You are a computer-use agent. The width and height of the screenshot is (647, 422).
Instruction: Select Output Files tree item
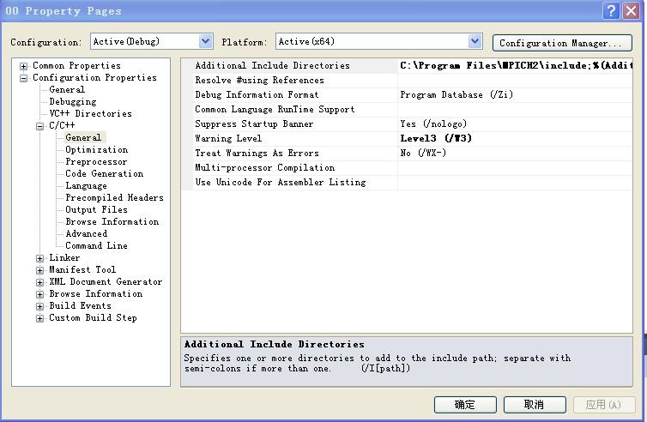pos(96,209)
